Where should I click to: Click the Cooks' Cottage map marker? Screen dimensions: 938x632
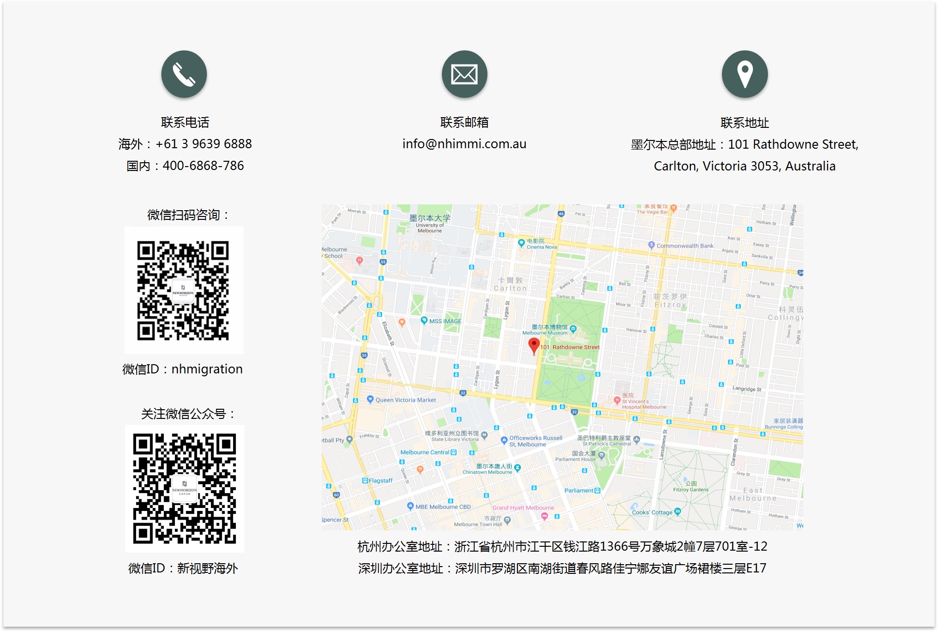677,511
